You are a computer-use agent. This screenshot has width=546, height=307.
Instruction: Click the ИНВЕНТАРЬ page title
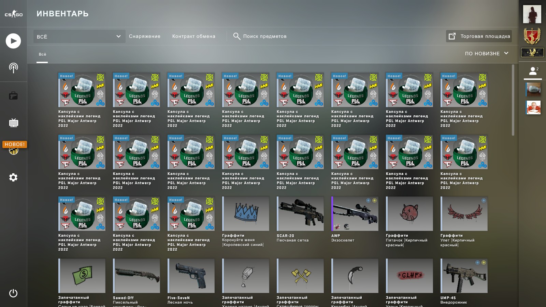click(62, 14)
